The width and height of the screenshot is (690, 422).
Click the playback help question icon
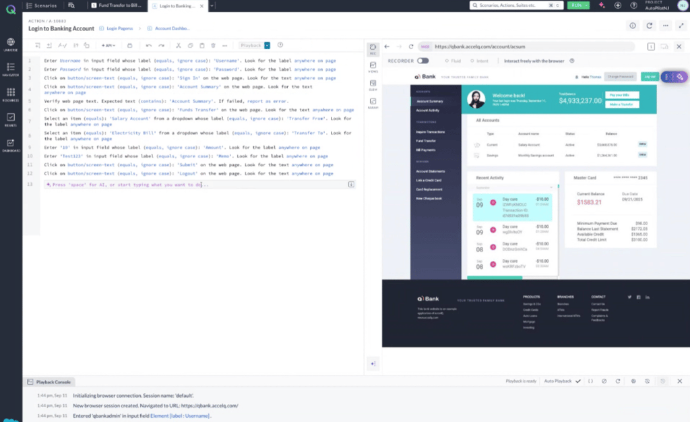click(280, 45)
